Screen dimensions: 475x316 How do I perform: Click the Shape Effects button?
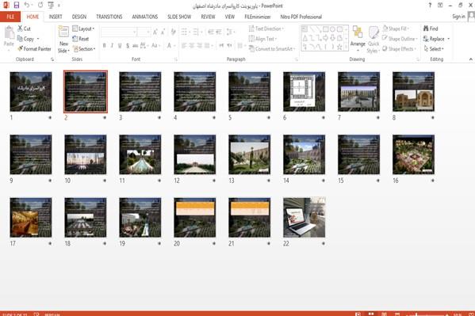400,49
